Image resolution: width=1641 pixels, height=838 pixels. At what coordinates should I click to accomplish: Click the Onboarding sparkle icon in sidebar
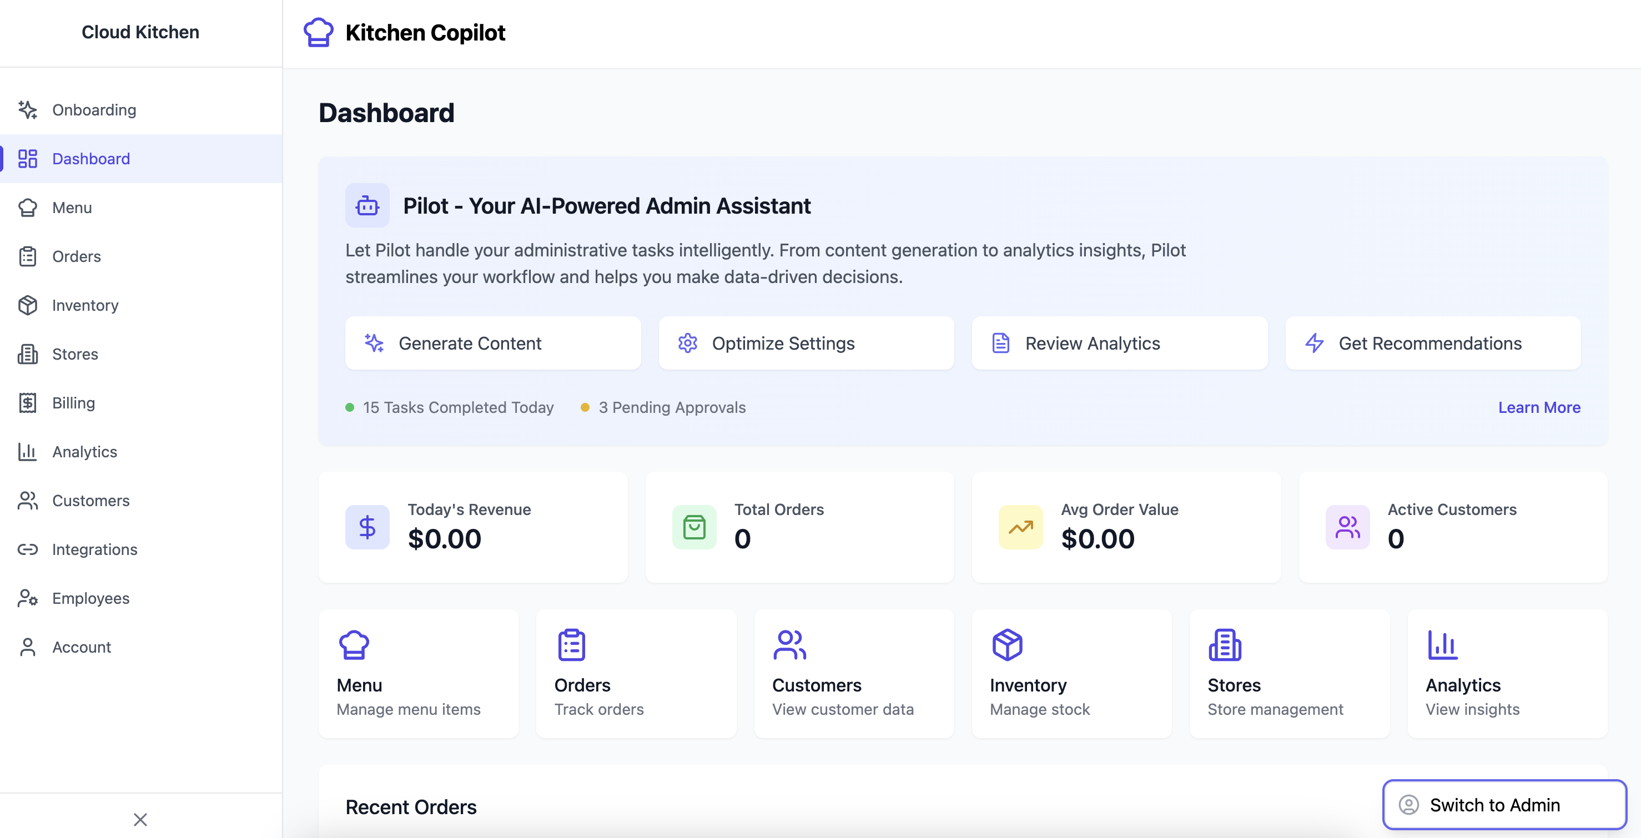27,109
